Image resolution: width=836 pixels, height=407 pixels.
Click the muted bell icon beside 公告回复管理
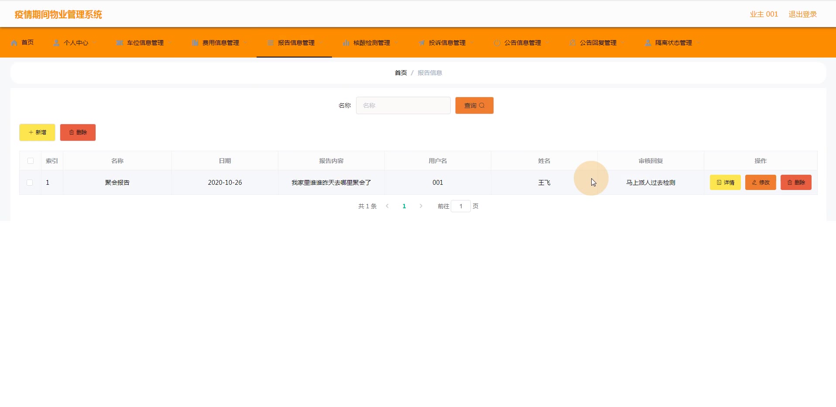pyautogui.click(x=572, y=43)
